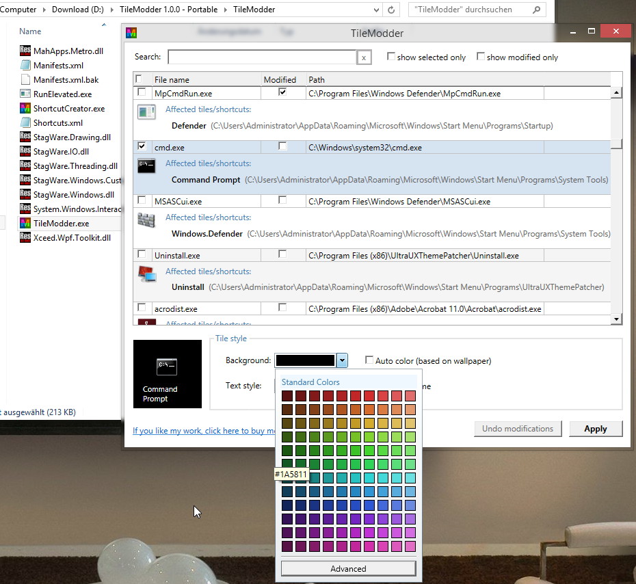Click list scrollbar up arrow
The width and height of the screenshot is (636, 584).
point(617,93)
